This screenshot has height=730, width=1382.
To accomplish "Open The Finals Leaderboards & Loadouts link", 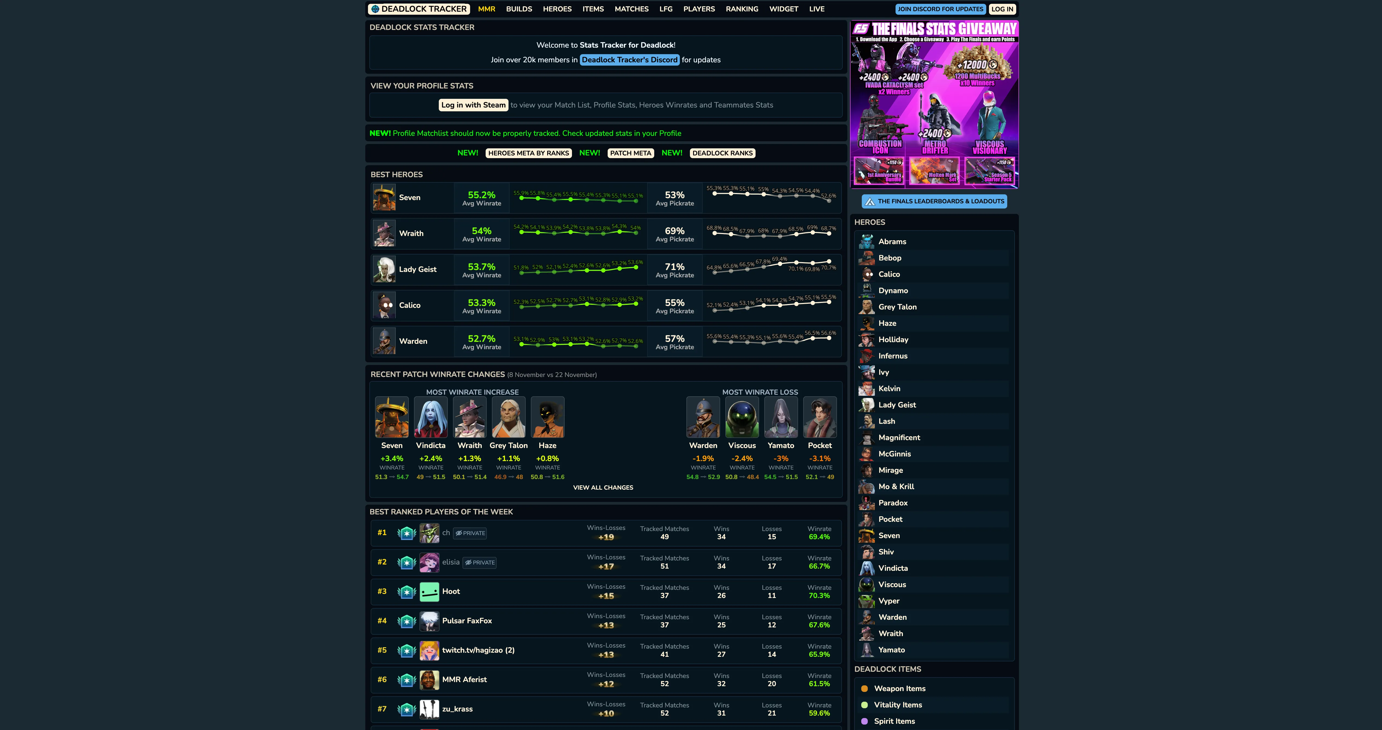I will [934, 201].
